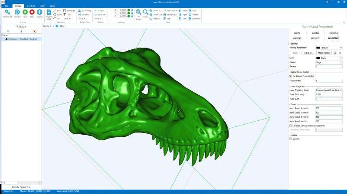The height and width of the screenshot is (194, 347).
Task: Switch to the Control ribbon tab
Action: [31, 6]
